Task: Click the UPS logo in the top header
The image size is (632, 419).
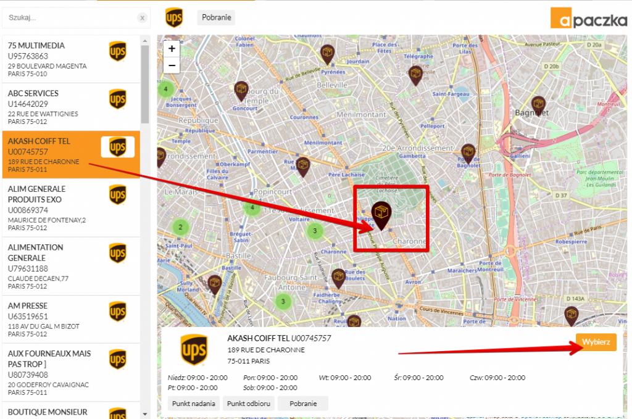Action: tap(174, 18)
